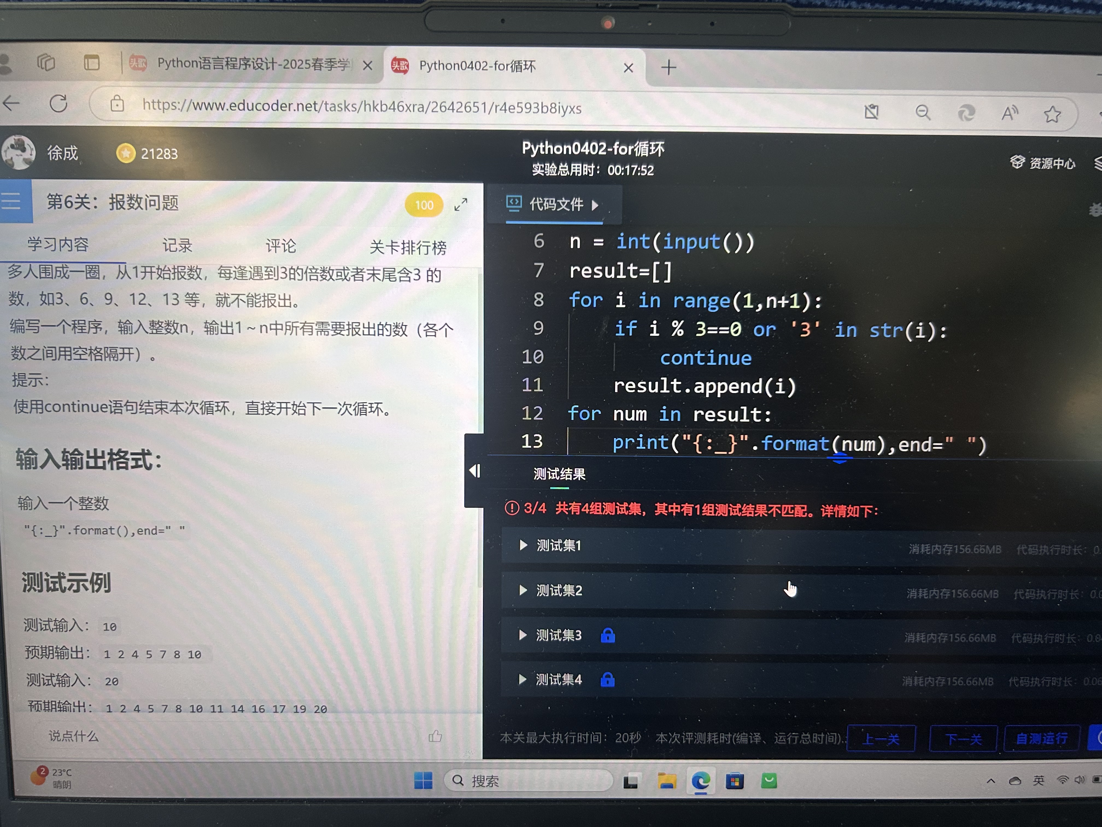Viewport: 1102px width, 827px height.
Task: Add this page to favorites star
Action: click(x=1052, y=115)
